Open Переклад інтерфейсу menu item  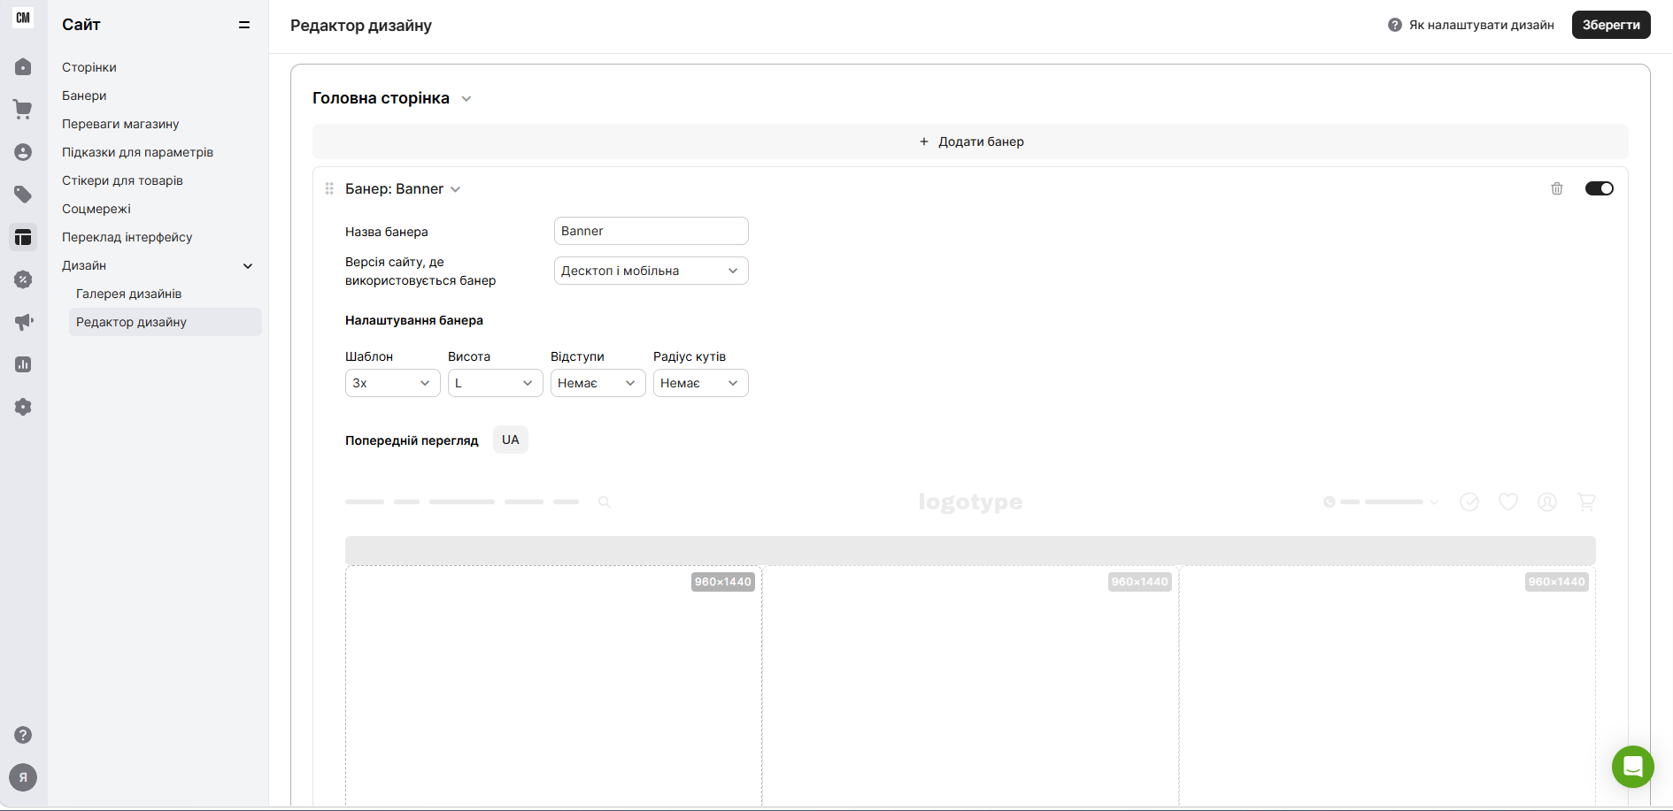(127, 237)
